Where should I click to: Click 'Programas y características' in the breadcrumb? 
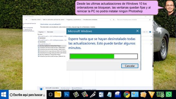(x=74, y=20)
